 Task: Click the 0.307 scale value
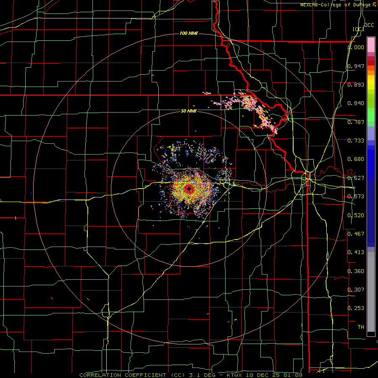(x=356, y=289)
